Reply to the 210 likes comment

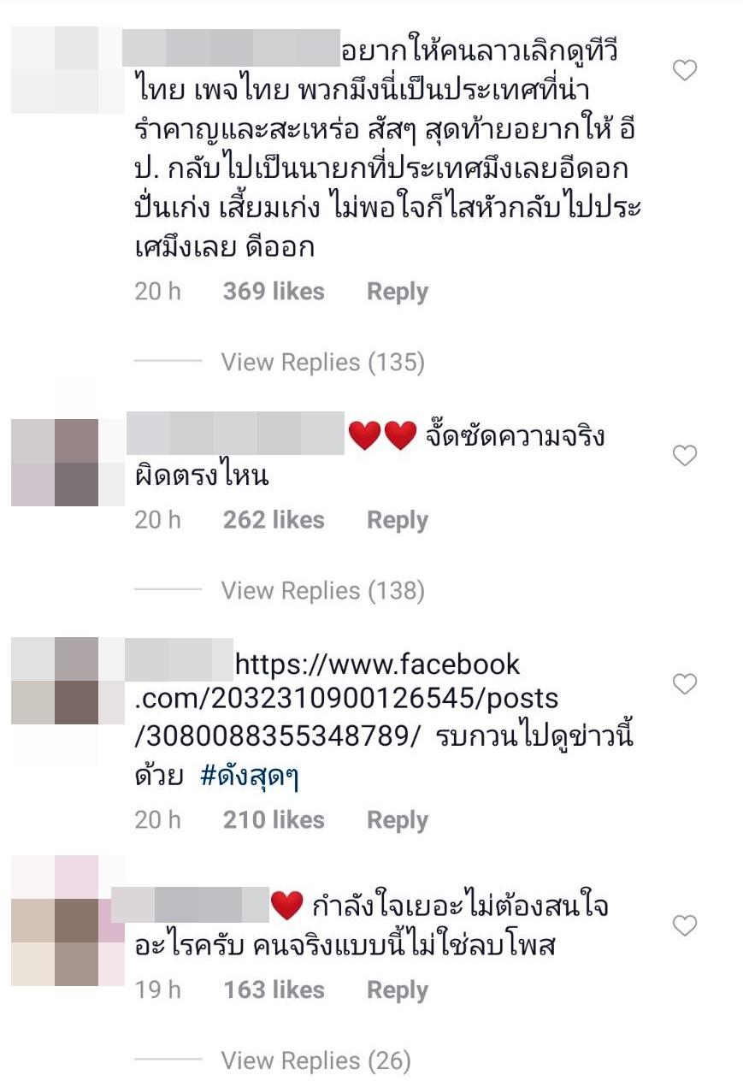[x=398, y=820]
